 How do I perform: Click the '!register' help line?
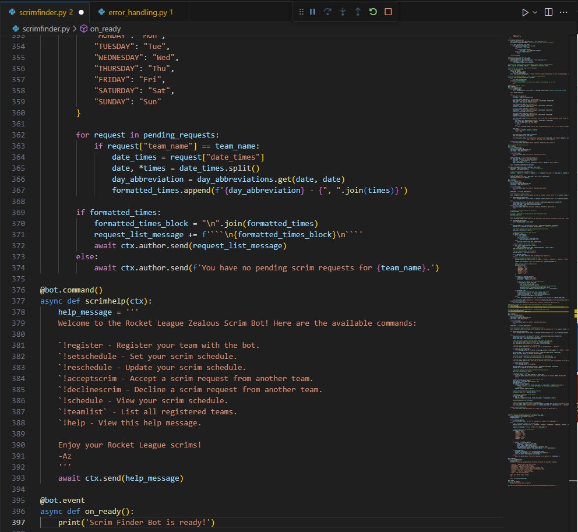[x=159, y=345]
